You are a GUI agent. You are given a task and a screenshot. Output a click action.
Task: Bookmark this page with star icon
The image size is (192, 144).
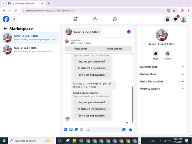tap(174, 10)
